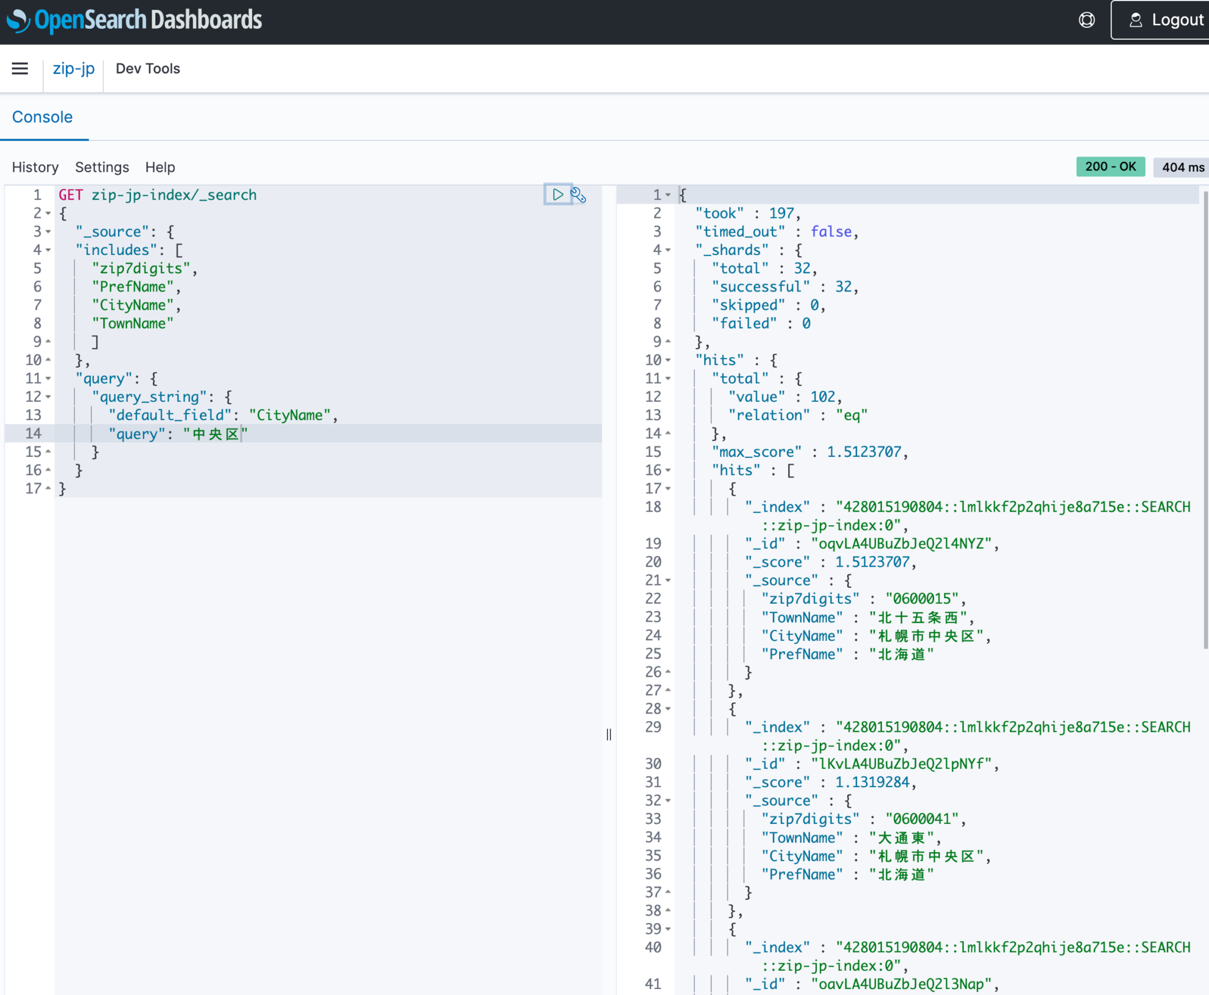Collapse the _shards section in the response
The height and width of the screenshot is (995, 1209).
[x=668, y=250]
